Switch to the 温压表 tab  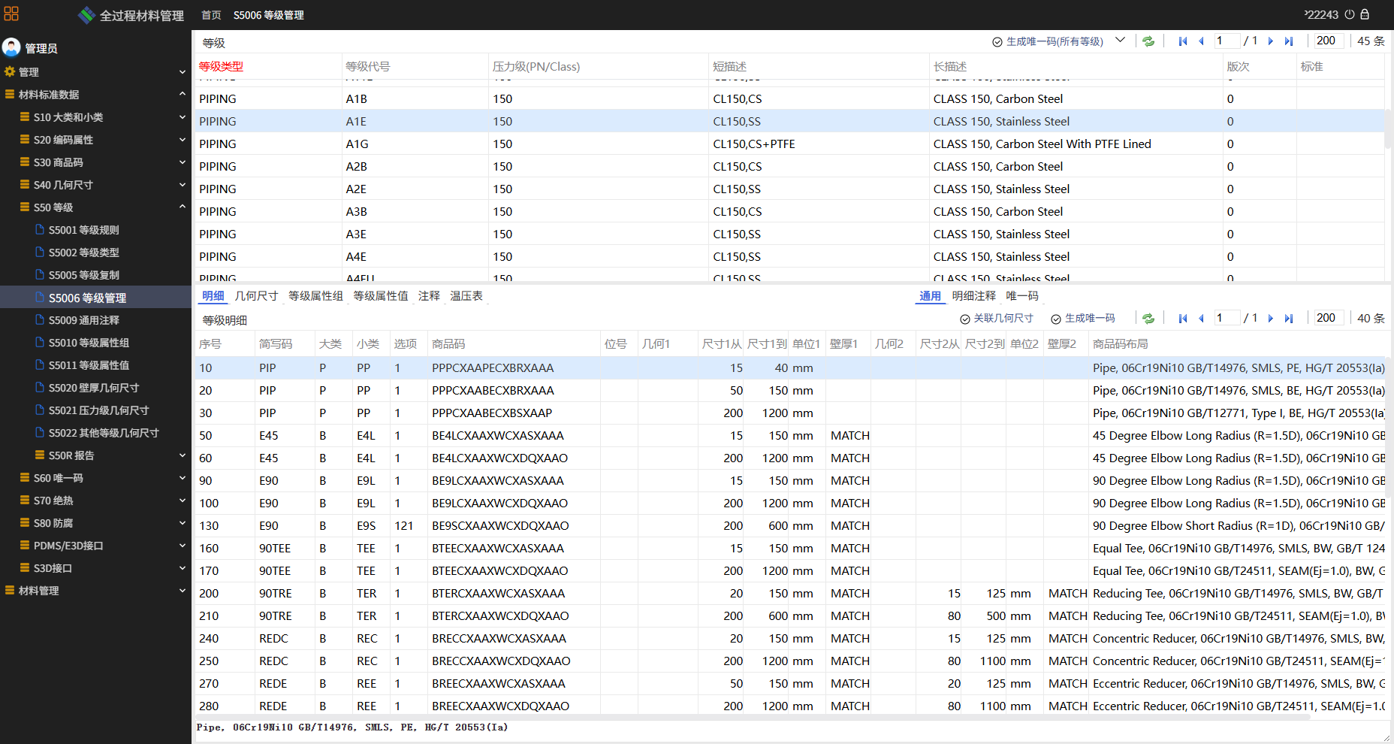pyautogui.click(x=466, y=296)
